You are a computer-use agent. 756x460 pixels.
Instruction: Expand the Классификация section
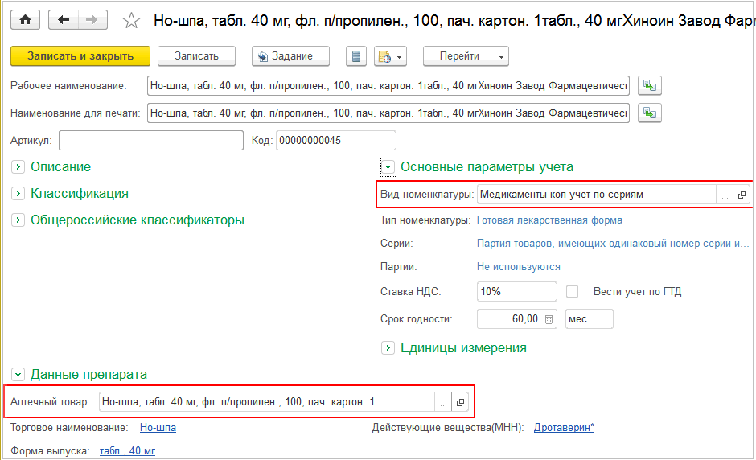coord(18,194)
